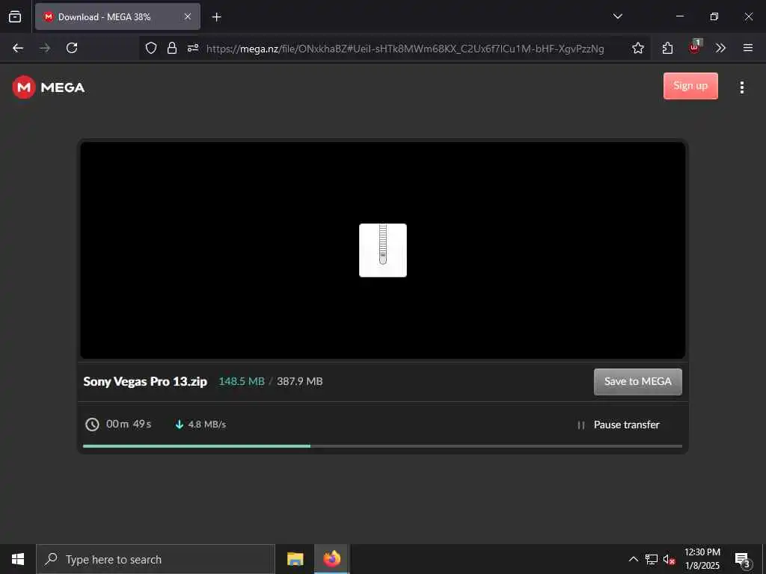The width and height of the screenshot is (766, 574).
Task: Click the taskbar search box
Action: [x=156, y=559]
